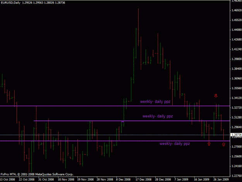The height and width of the screenshot is (182, 242).
Task: Click the 1.42680 price axis label
Action: click(x=237, y=39)
